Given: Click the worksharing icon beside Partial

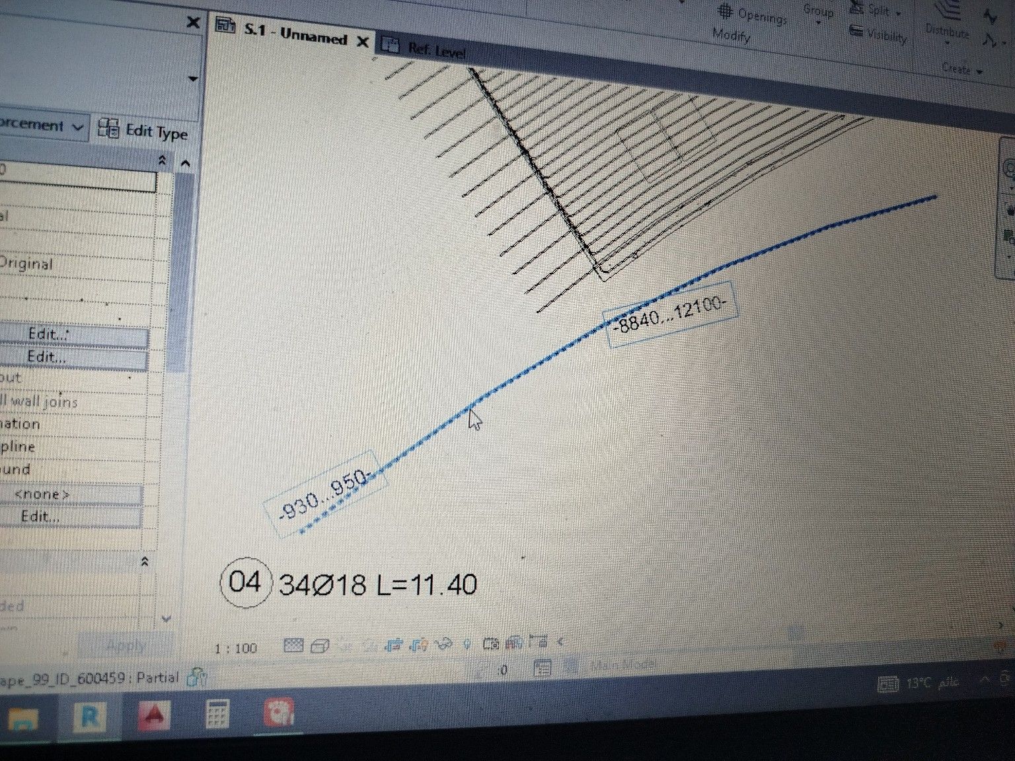Looking at the screenshot, I should (x=197, y=676).
